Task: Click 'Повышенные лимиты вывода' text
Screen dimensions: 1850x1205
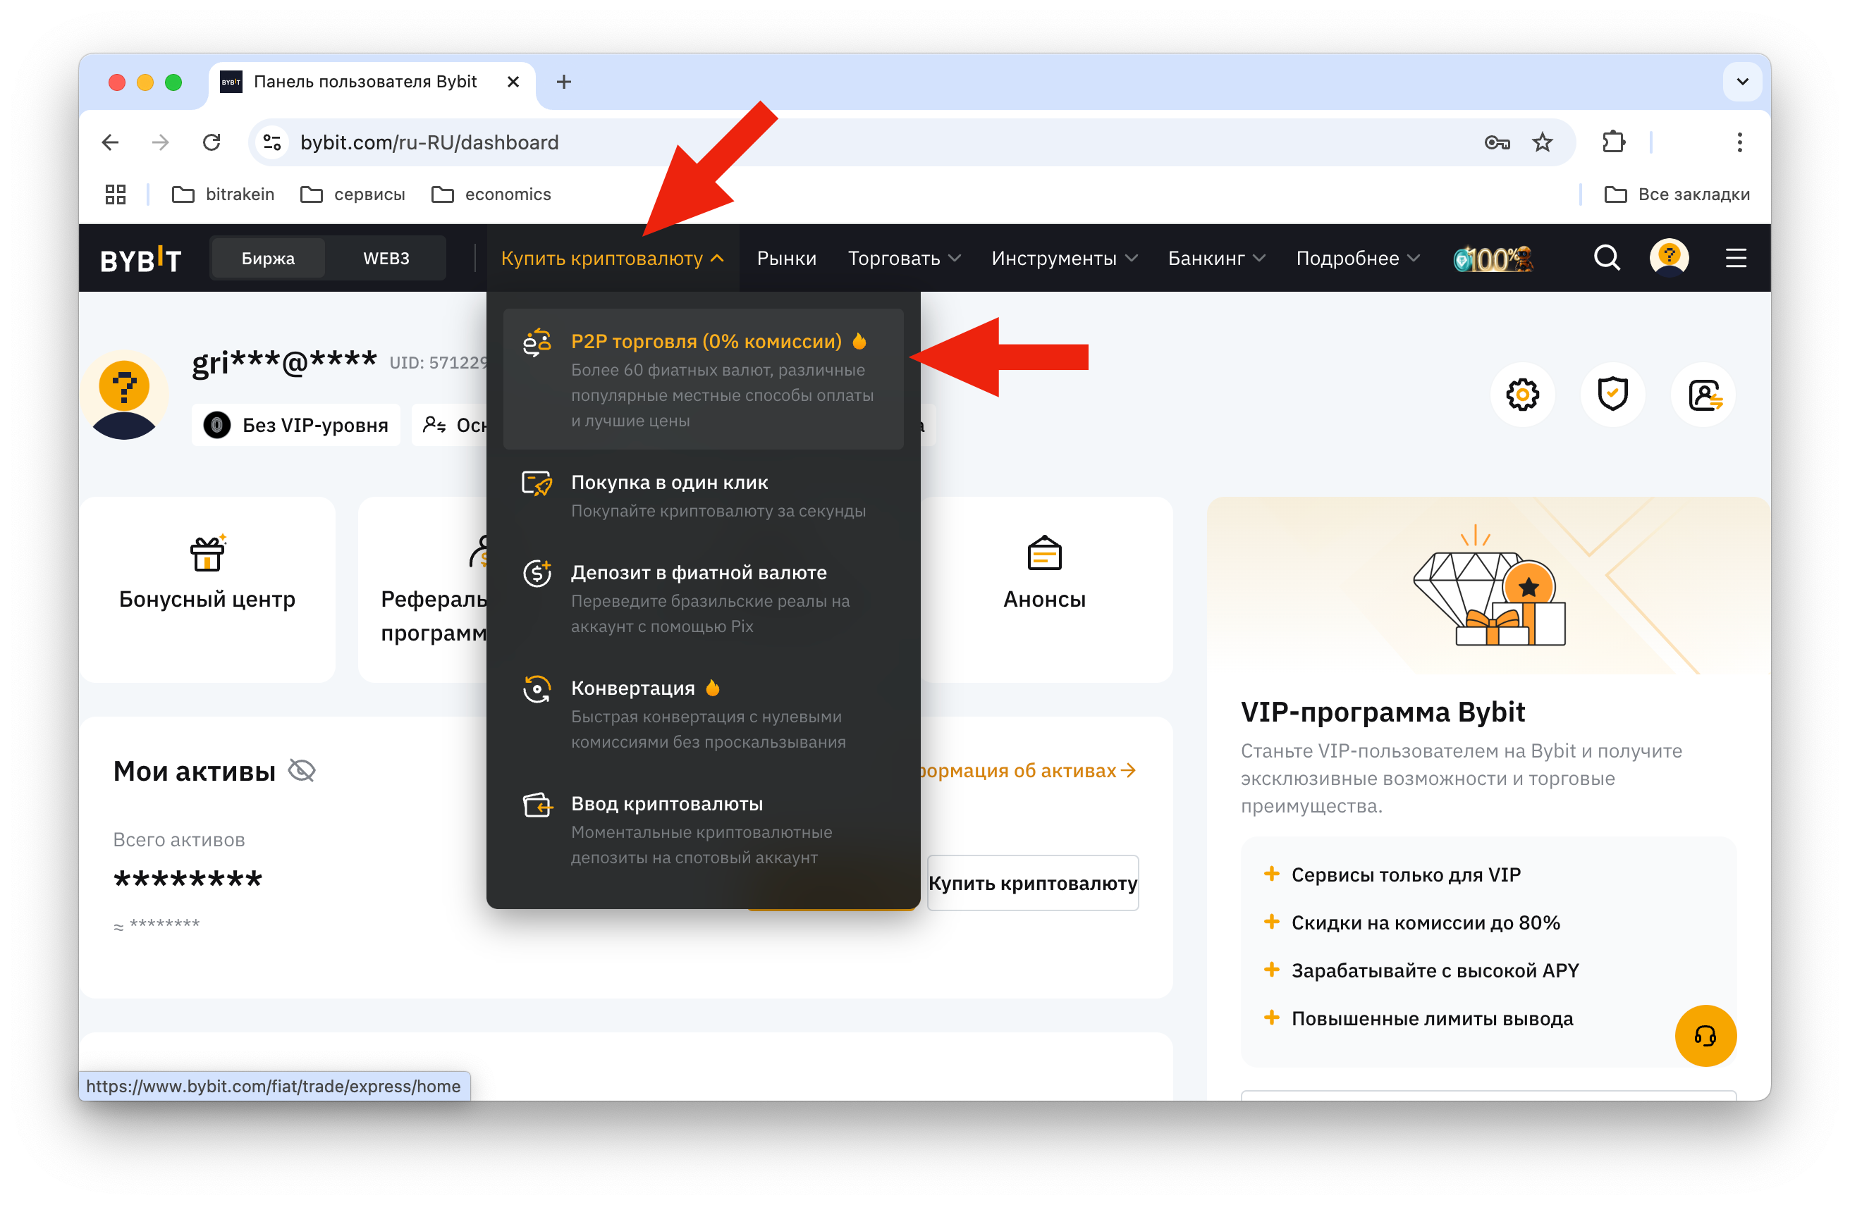Action: pyautogui.click(x=1432, y=1018)
